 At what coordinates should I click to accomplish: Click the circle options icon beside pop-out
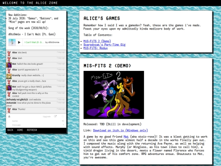[63, 116]
